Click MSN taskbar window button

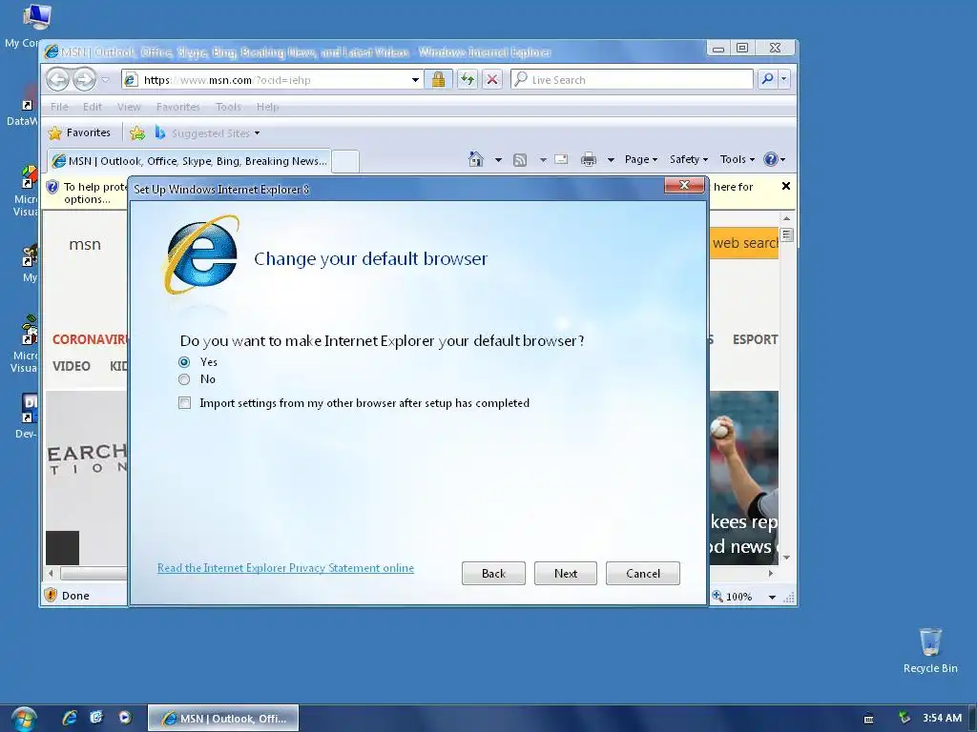[x=223, y=719]
